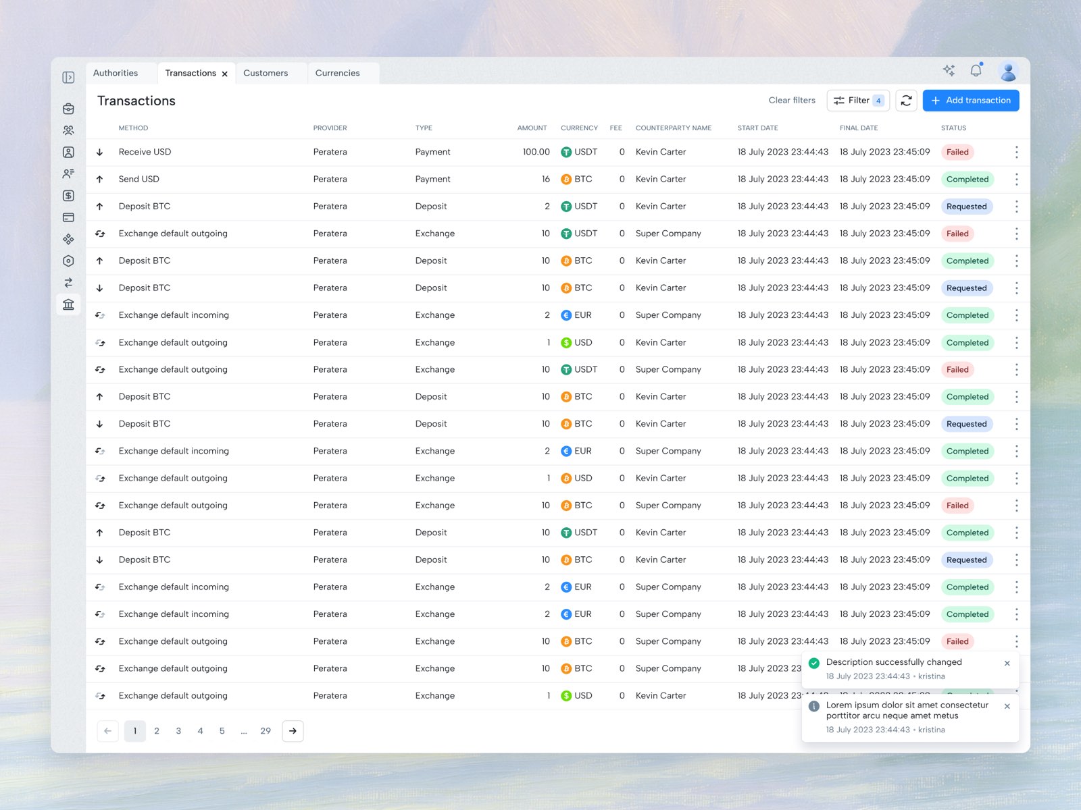Go to page 5
This screenshot has height=810, width=1081.
[x=222, y=731]
